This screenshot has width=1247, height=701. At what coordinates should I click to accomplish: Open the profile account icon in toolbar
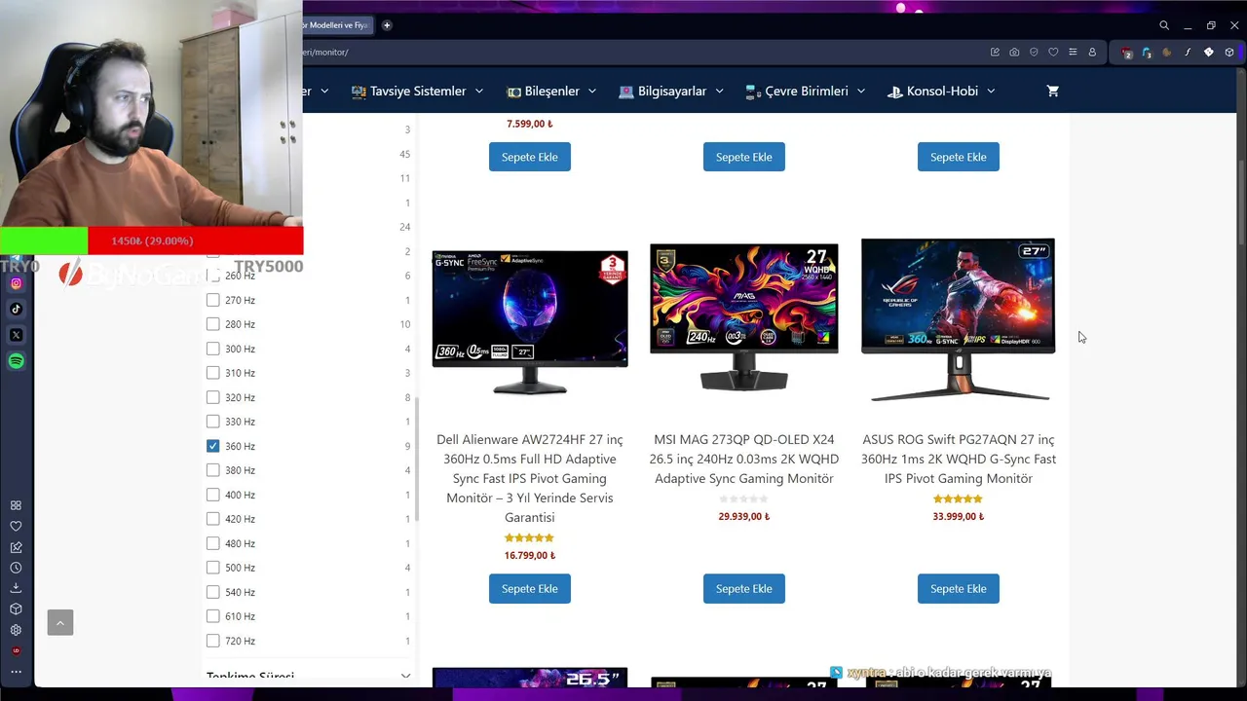1092,52
